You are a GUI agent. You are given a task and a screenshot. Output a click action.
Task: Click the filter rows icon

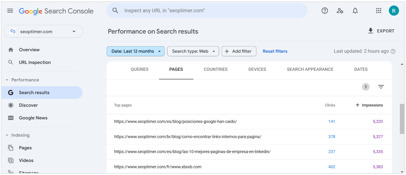pos(381,87)
